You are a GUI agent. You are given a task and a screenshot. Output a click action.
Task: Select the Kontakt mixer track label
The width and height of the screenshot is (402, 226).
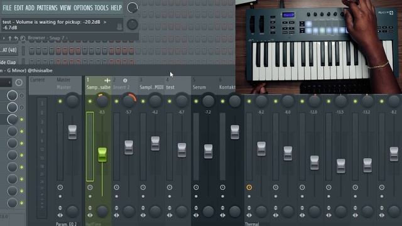point(227,87)
